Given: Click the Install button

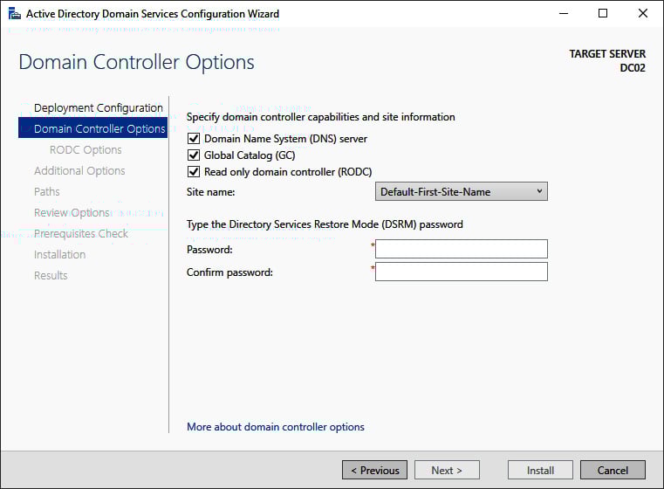Looking at the screenshot, I should (x=540, y=470).
